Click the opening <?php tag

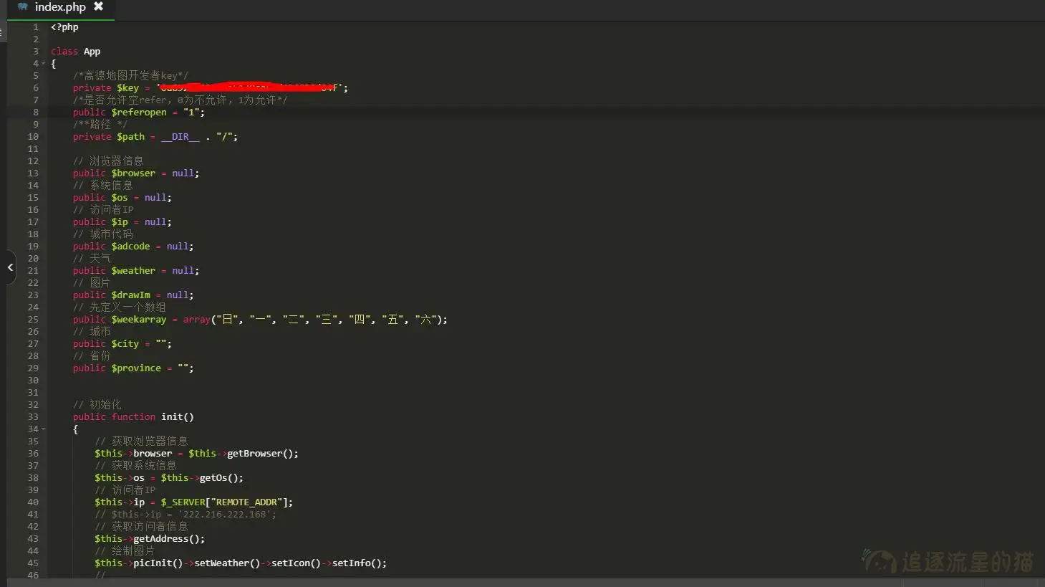[64, 27]
